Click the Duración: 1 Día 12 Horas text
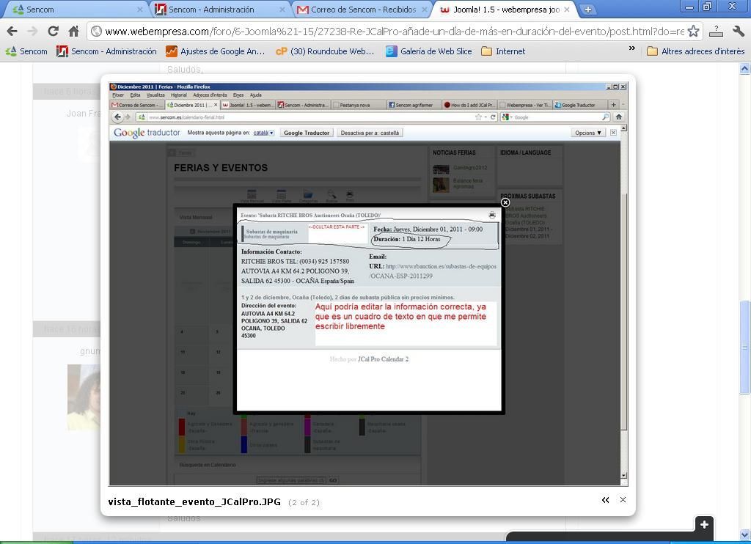 406,239
